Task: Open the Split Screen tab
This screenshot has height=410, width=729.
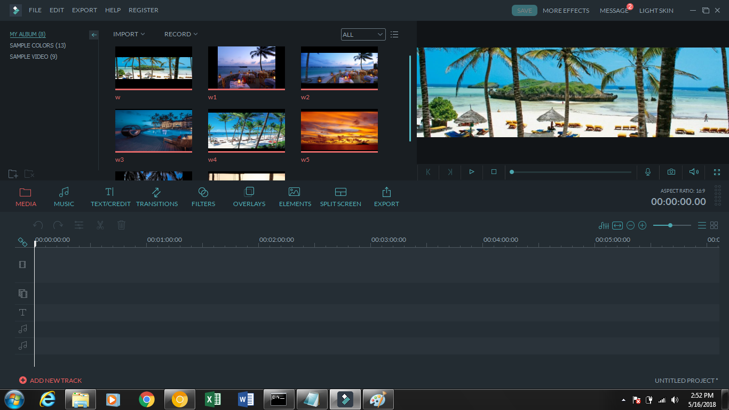Action: 340,197
